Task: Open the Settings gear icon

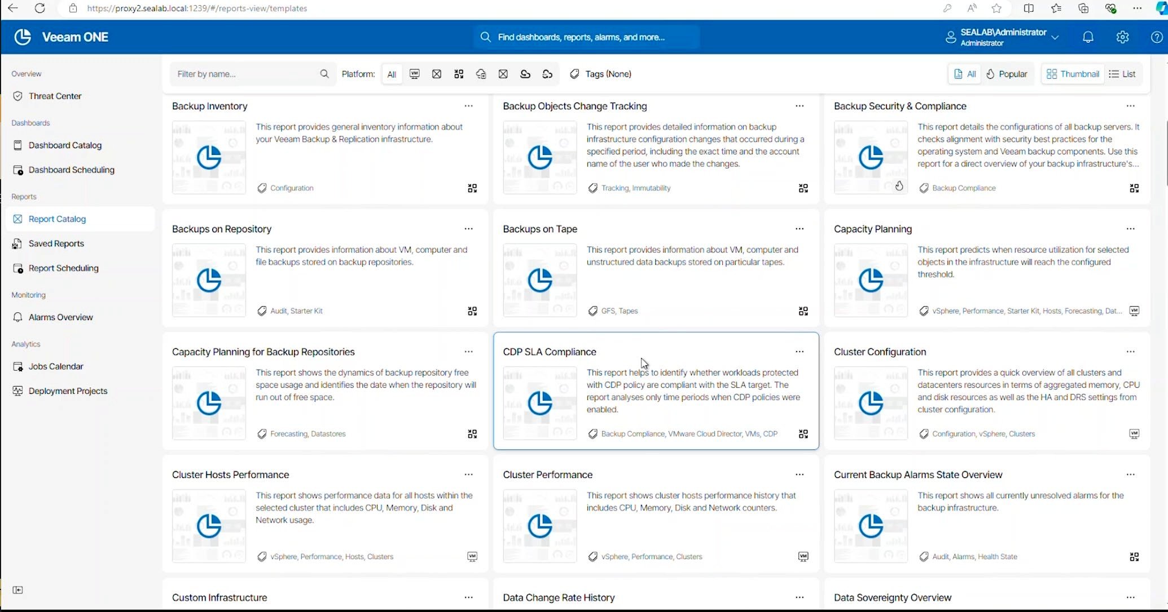Action: pos(1122,37)
